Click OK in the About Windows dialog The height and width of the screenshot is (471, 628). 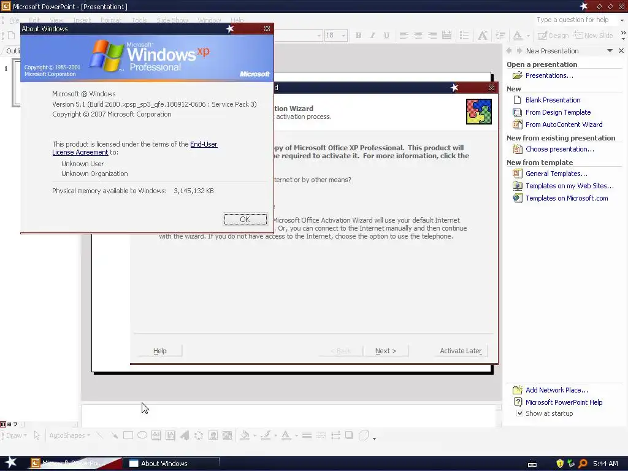[245, 219]
